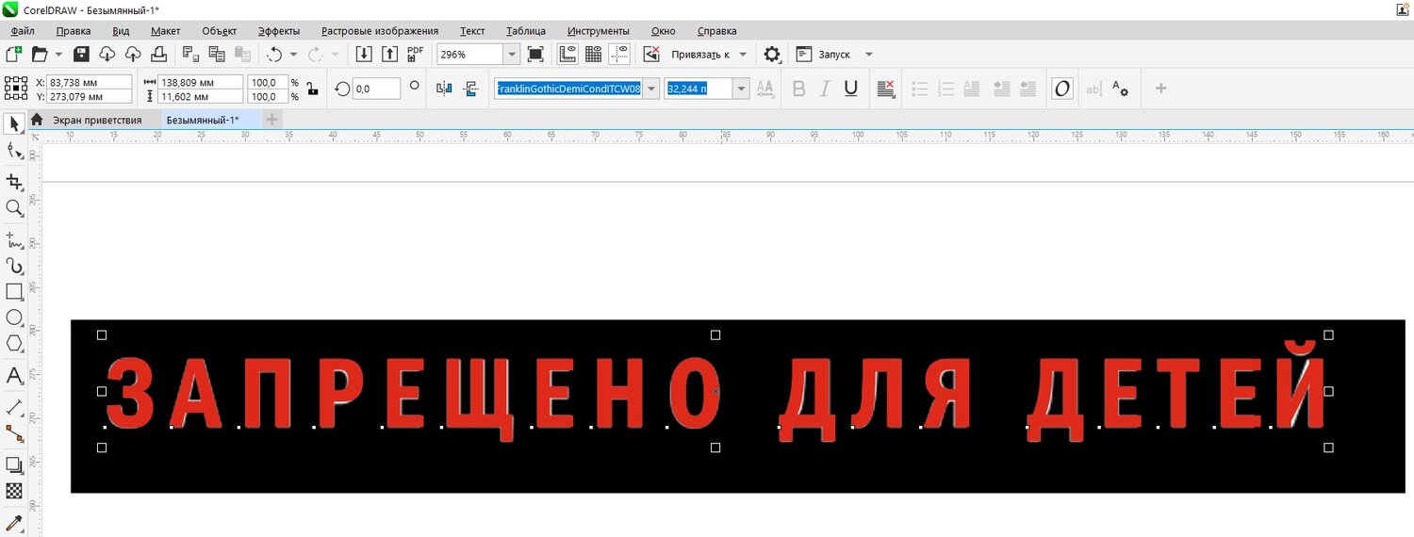The height and width of the screenshot is (537, 1414).
Task: Toggle full-screen preview
Action: click(x=535, y=55)
